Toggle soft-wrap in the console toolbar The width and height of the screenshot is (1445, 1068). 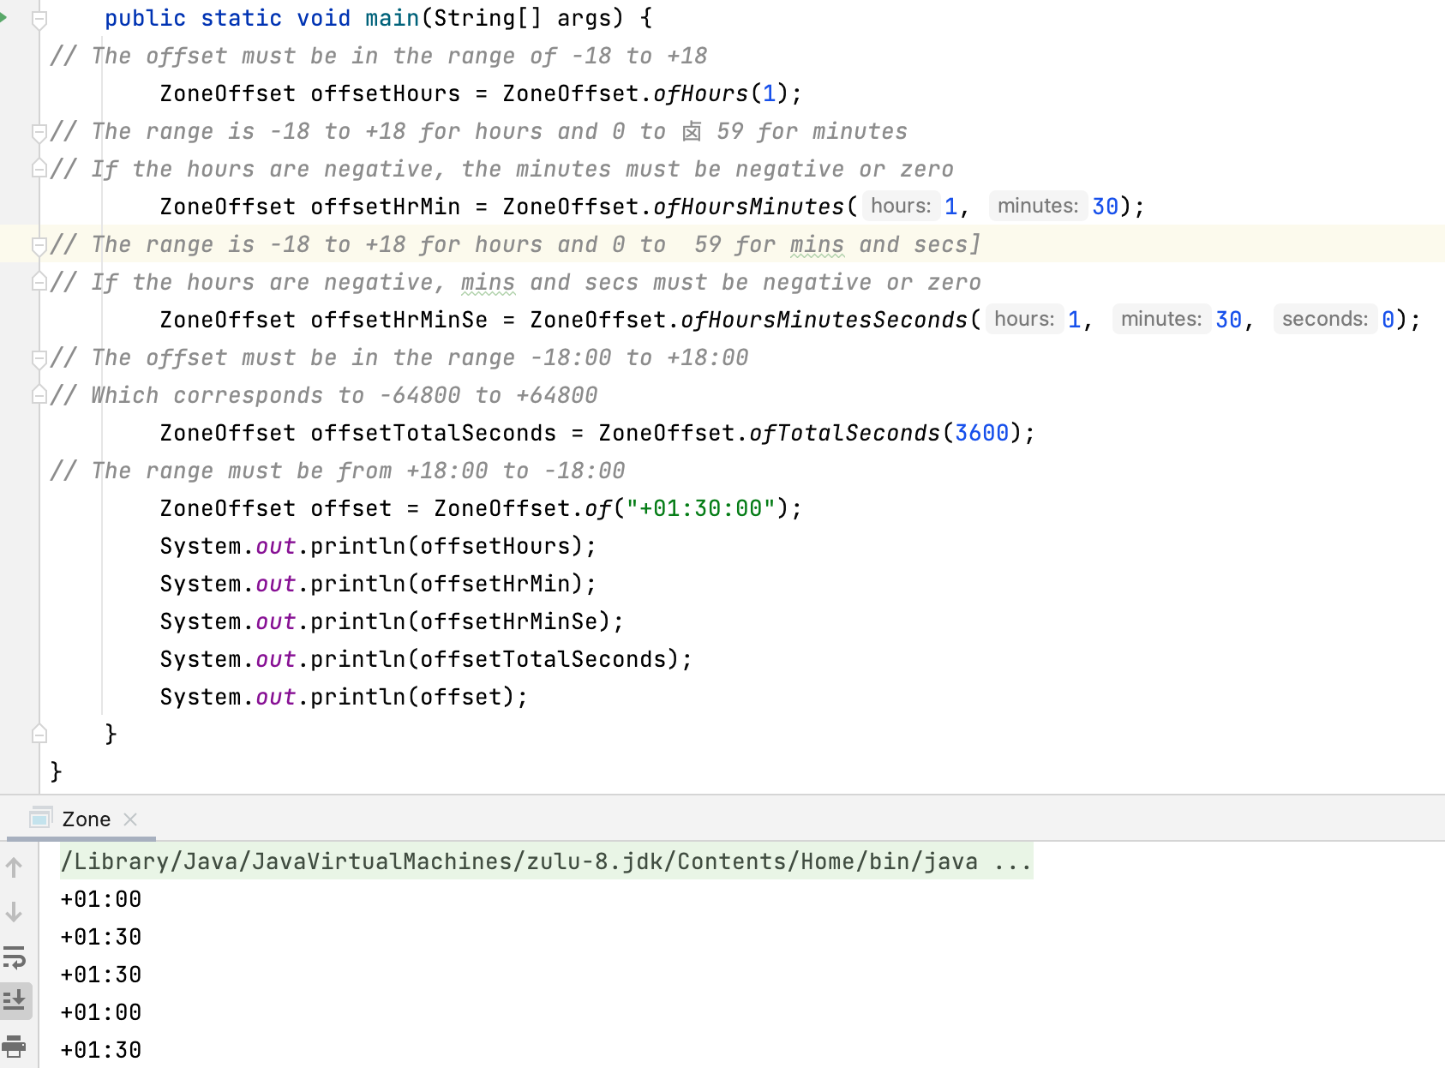(14, 957)
